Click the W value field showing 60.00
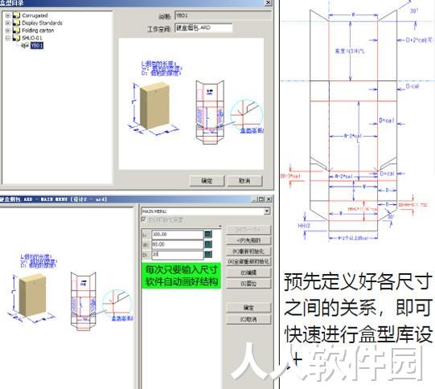The height and width of the screenshot is (389, 435). click(x=178, y=244)
